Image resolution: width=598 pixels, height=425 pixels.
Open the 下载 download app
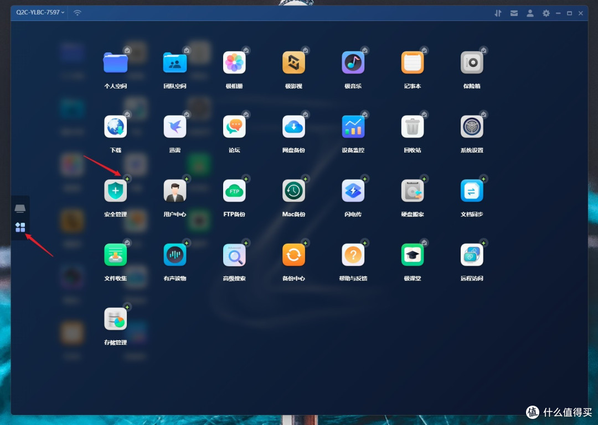pos(116,127)
